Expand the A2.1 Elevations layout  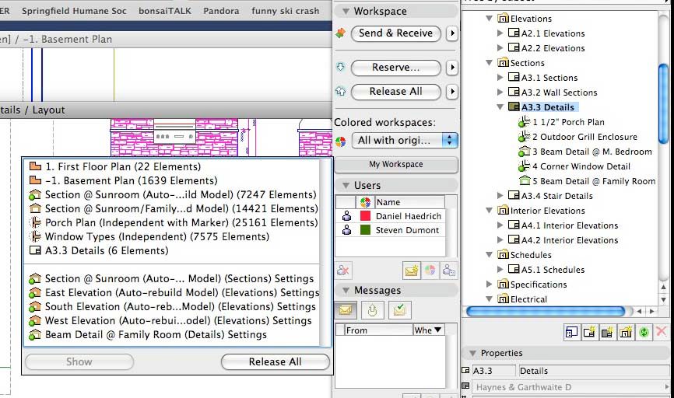pyautogui.click(x=500, y=33)
